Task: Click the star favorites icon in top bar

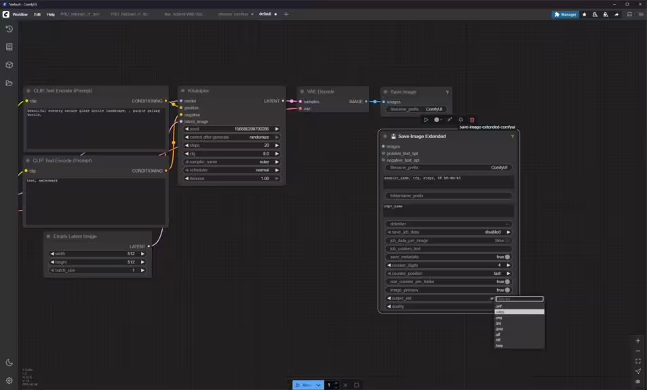Action: 585,14
